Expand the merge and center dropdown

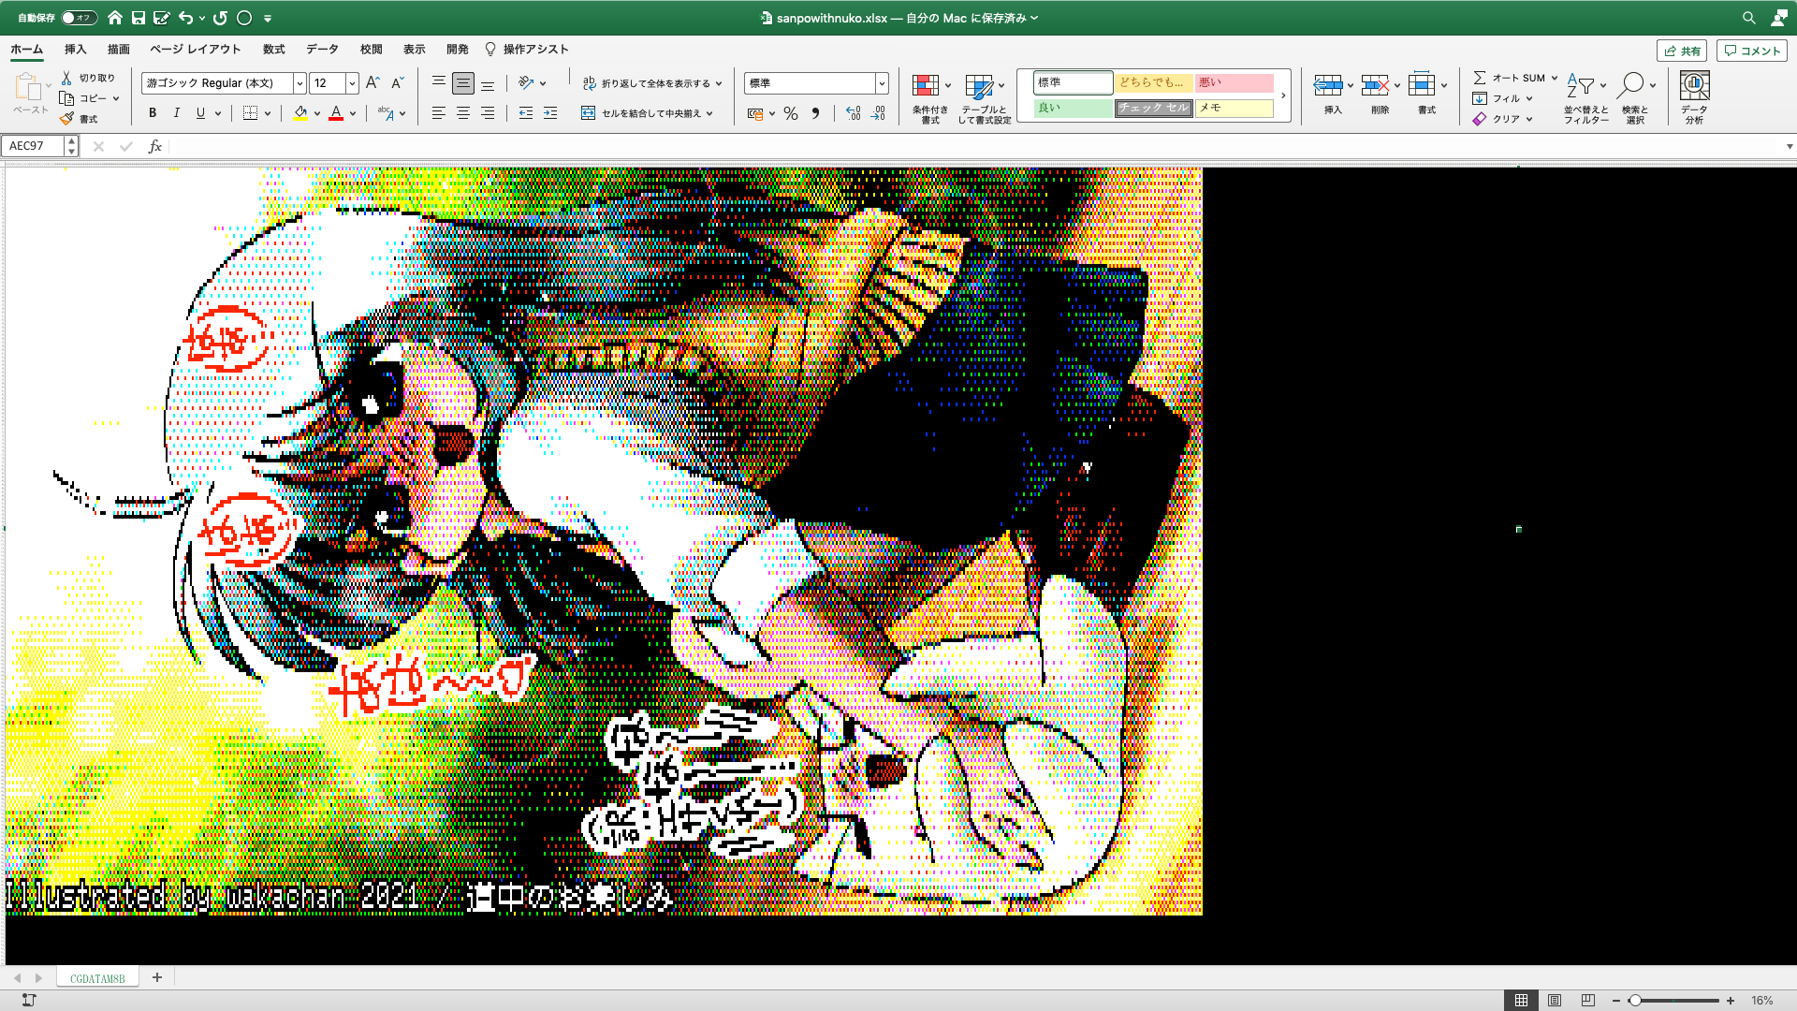click(x=710, y=113)
